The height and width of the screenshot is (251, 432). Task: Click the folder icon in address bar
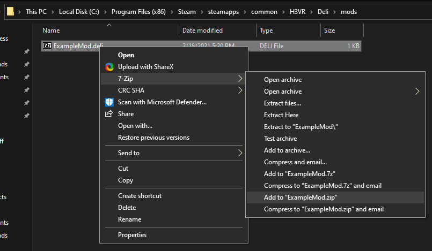pyautogui.click(x=10, y=12)
